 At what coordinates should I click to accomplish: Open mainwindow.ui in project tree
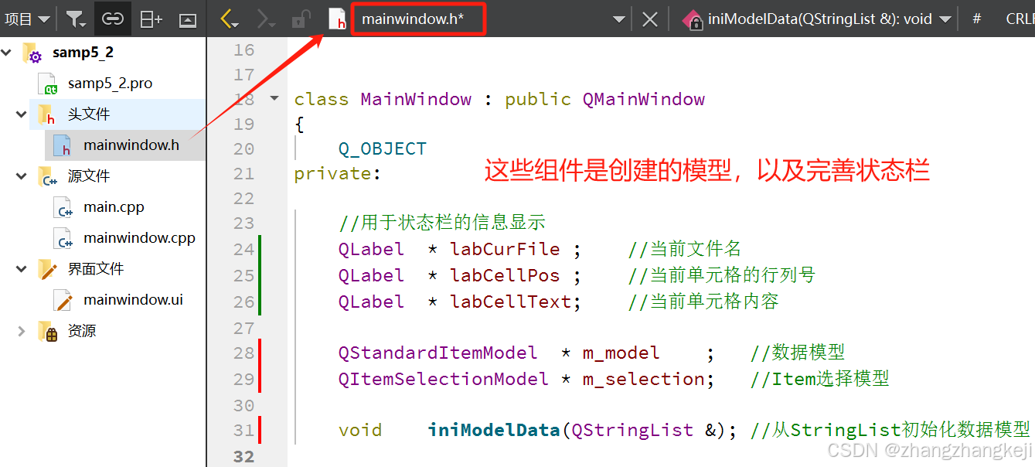click(133, 300)
